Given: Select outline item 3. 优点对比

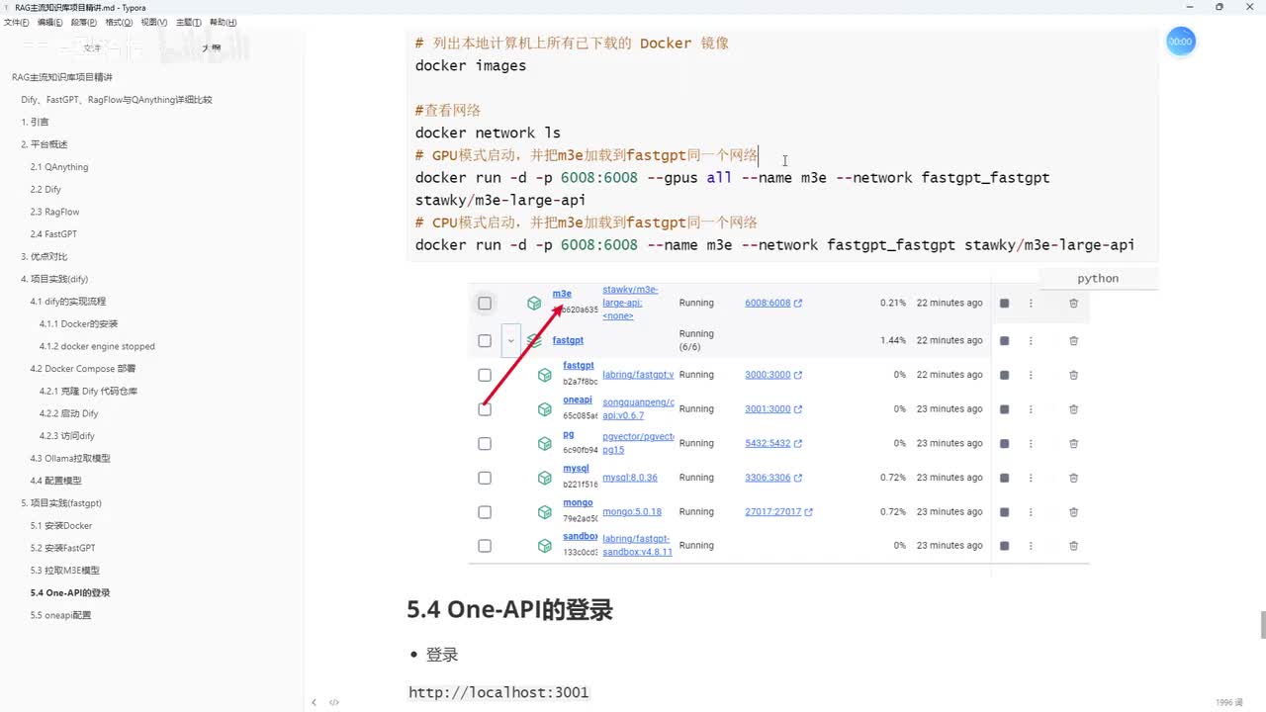Looking at the screenshot, I should point(45,257).
